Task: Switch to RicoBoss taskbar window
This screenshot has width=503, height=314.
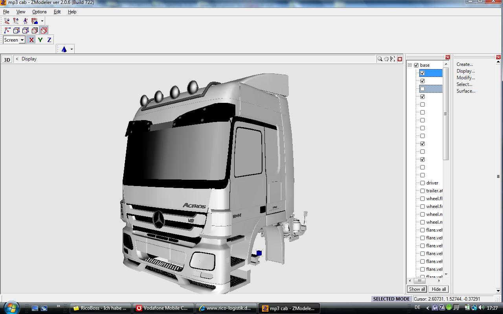Action: tap(101, 308)
